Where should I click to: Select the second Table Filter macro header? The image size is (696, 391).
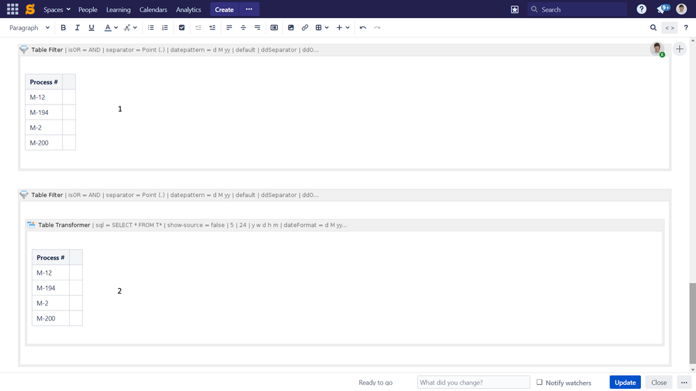[344, 195]
